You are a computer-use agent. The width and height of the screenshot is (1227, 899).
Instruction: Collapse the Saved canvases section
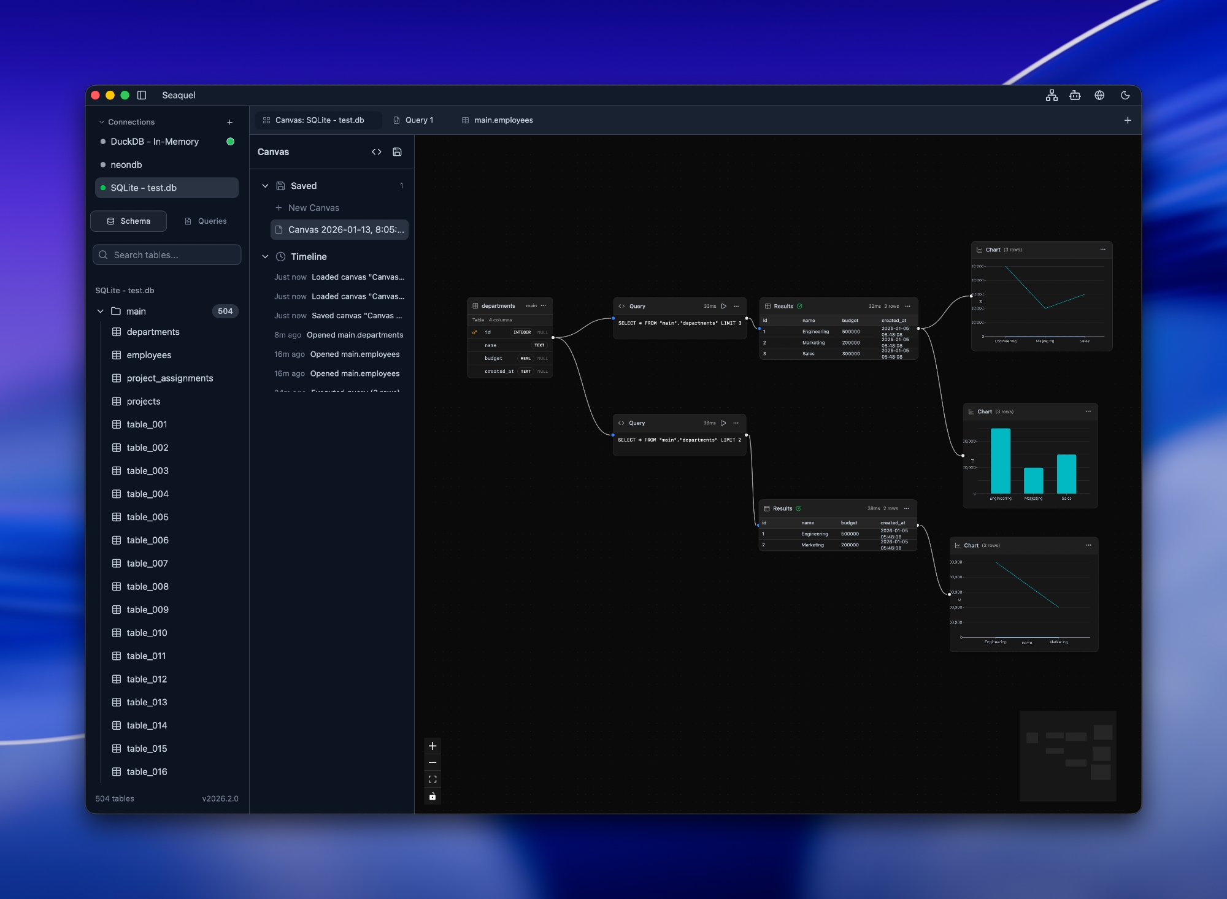[x=266, y=186]
